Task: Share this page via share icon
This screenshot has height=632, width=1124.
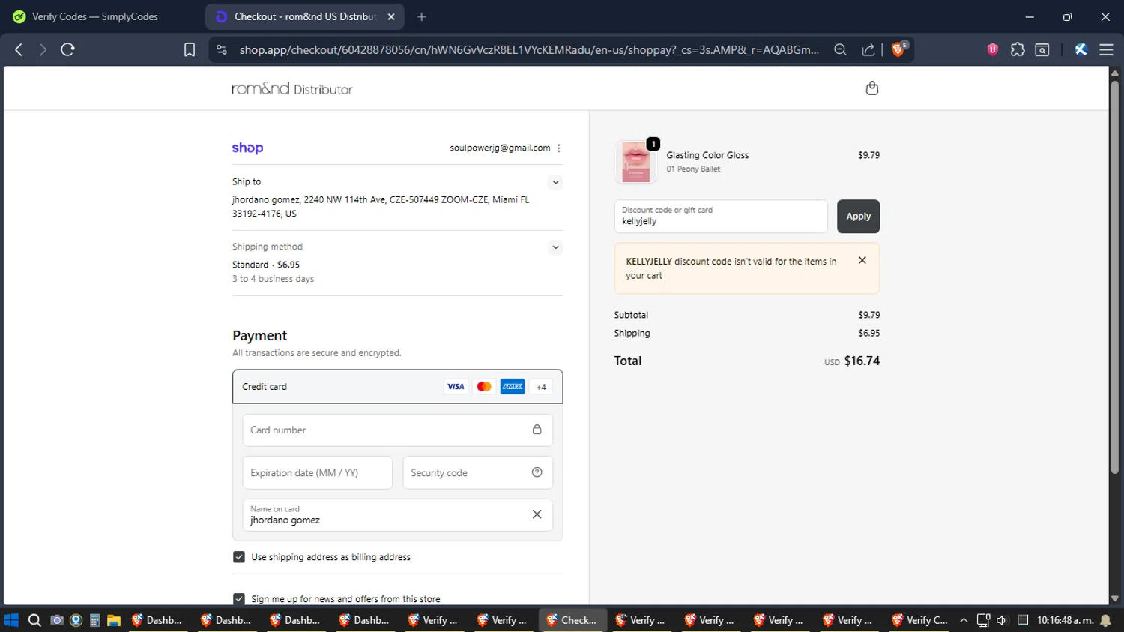Action: click(x=868, y=49)
